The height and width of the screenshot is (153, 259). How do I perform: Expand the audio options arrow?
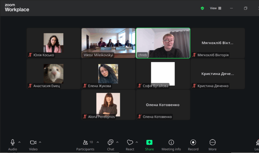19,142
